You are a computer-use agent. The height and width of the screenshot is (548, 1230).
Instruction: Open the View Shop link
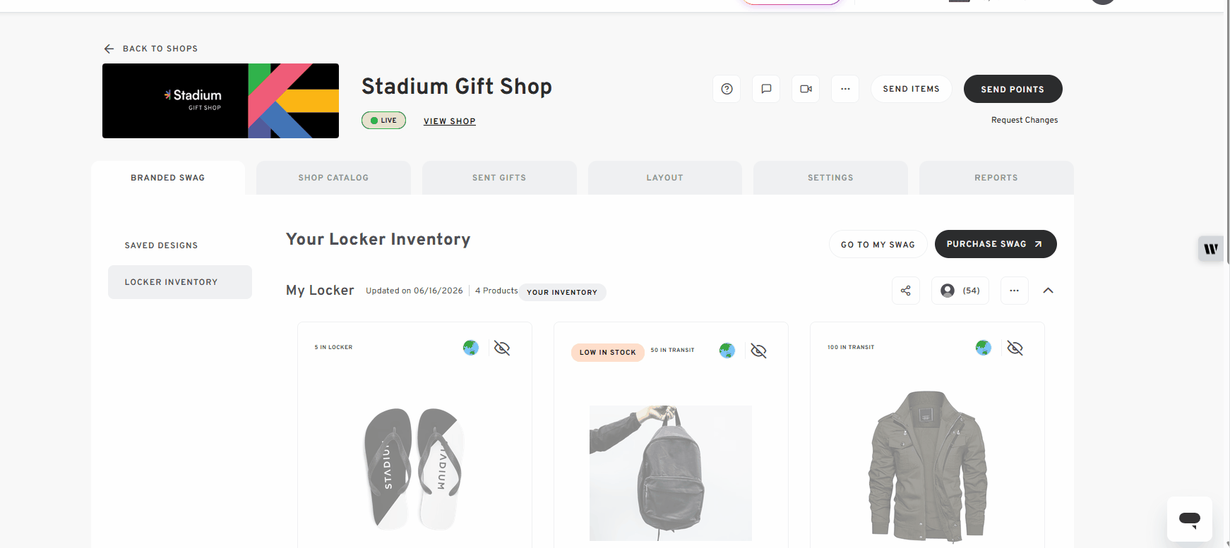coord(450,121)
